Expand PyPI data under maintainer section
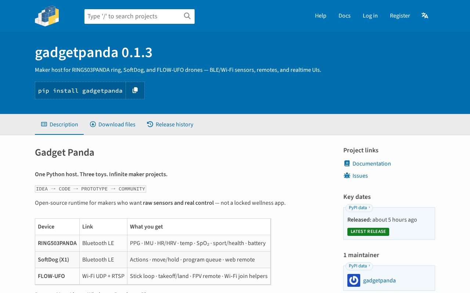 [x=359, y=266]
